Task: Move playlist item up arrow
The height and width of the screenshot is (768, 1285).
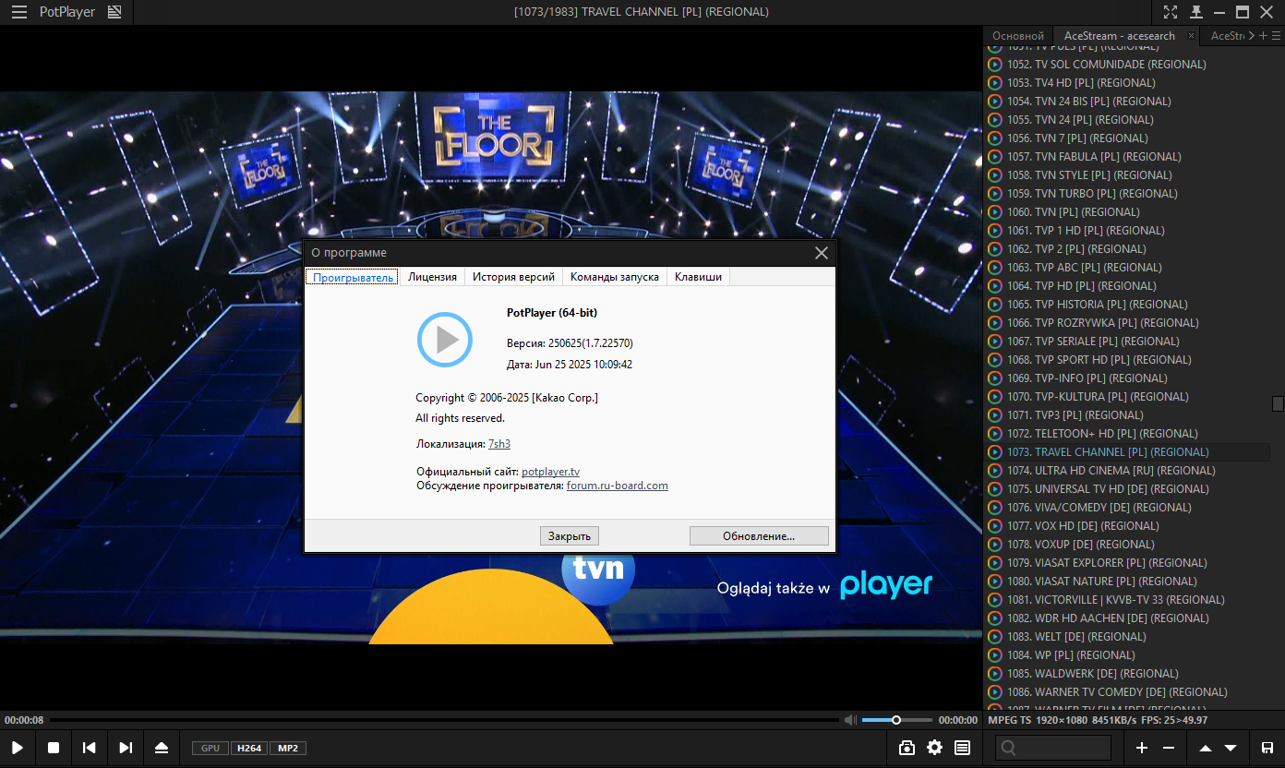Action: (x=1206, y=748)
